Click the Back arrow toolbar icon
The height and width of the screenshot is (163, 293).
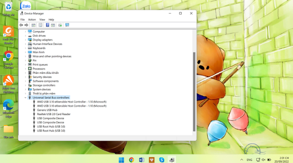(21, 25)
